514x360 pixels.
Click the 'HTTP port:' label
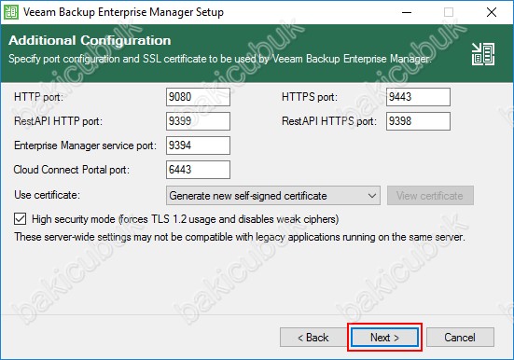tap(38, 97)
